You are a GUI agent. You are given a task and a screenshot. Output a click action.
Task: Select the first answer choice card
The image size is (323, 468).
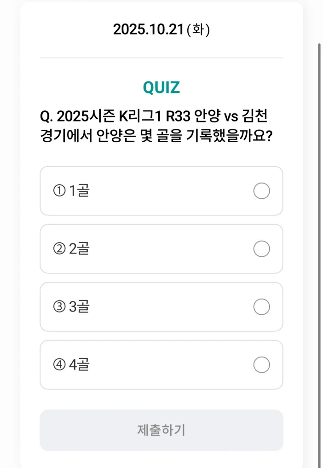pos(161,191)
